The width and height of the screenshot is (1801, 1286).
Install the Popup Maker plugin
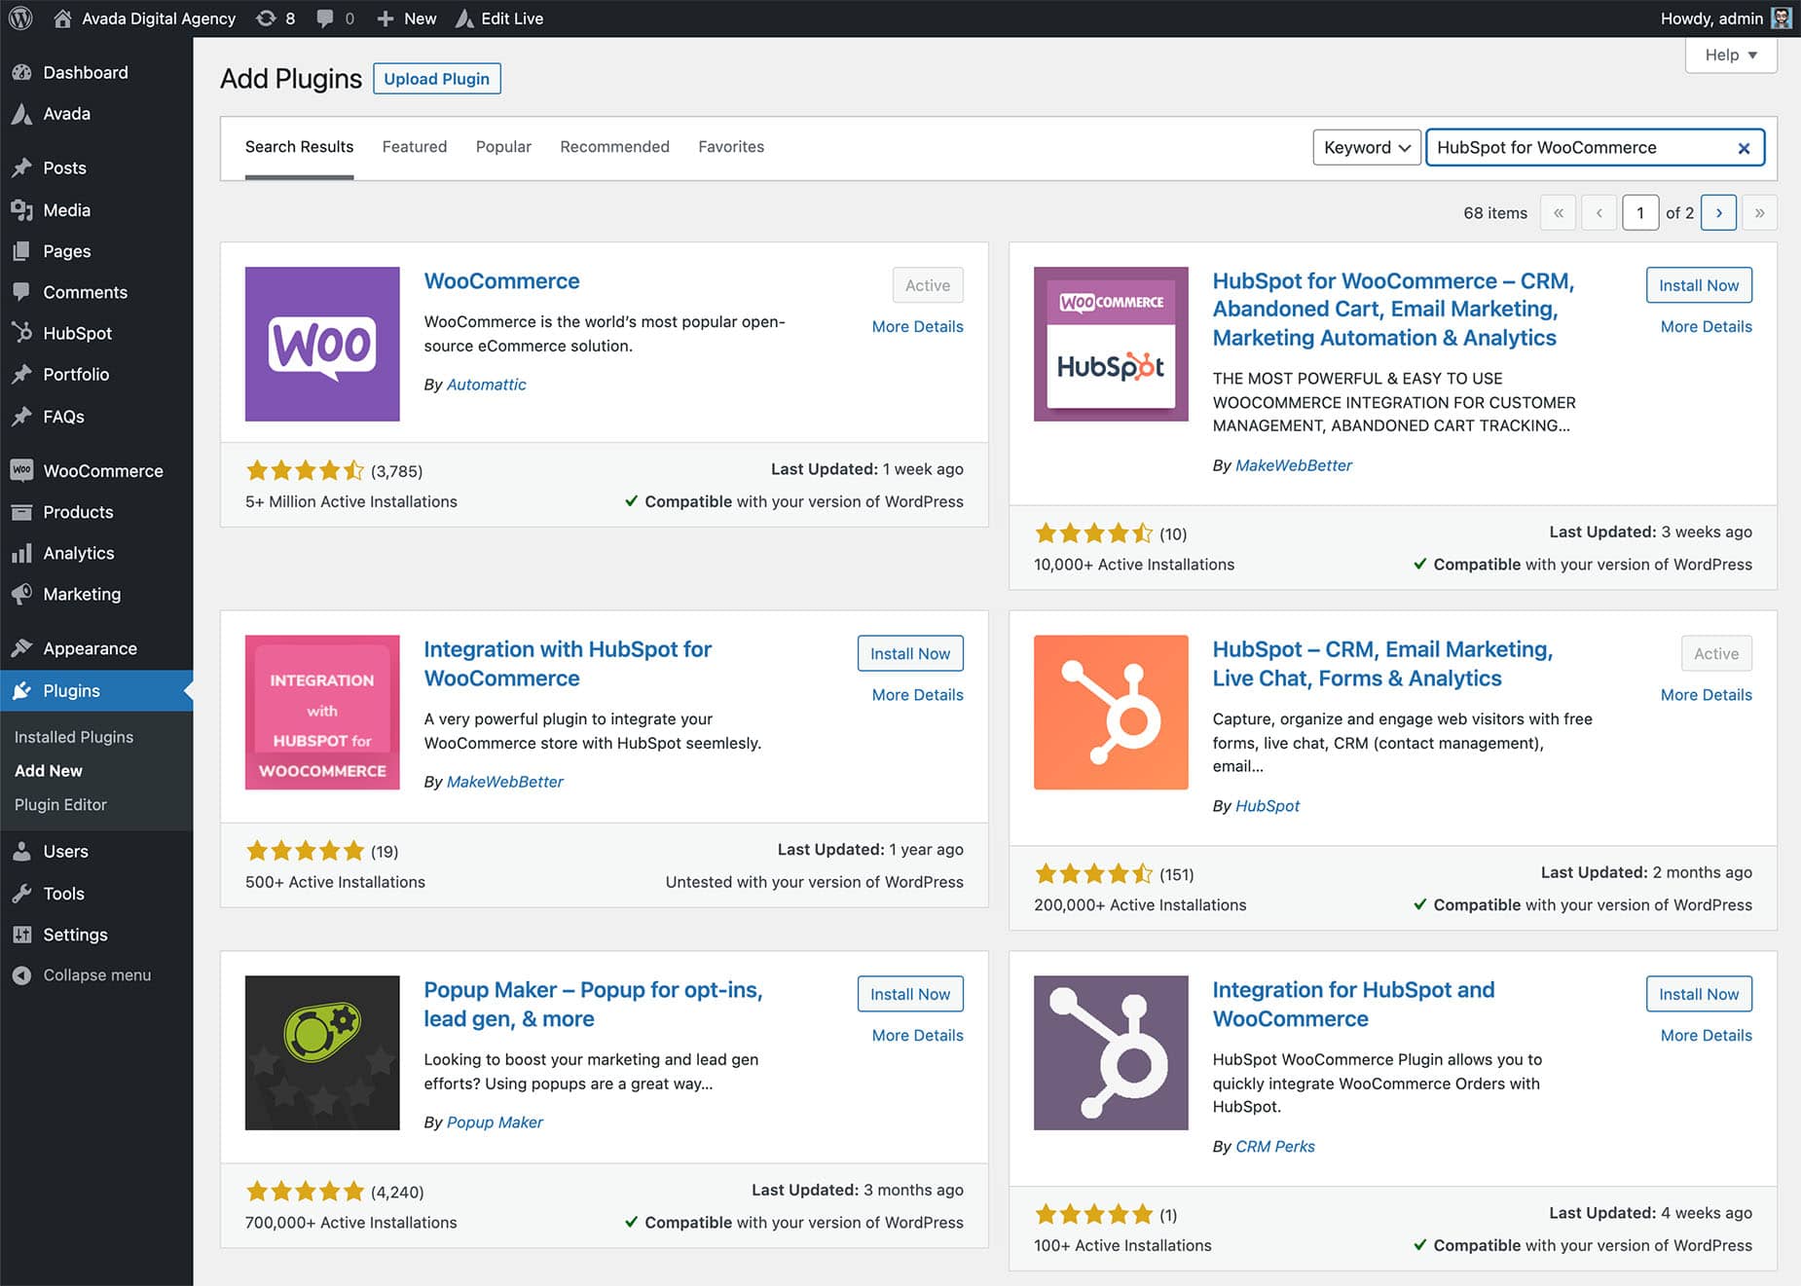pyautogui.click(x=910, y=994)
